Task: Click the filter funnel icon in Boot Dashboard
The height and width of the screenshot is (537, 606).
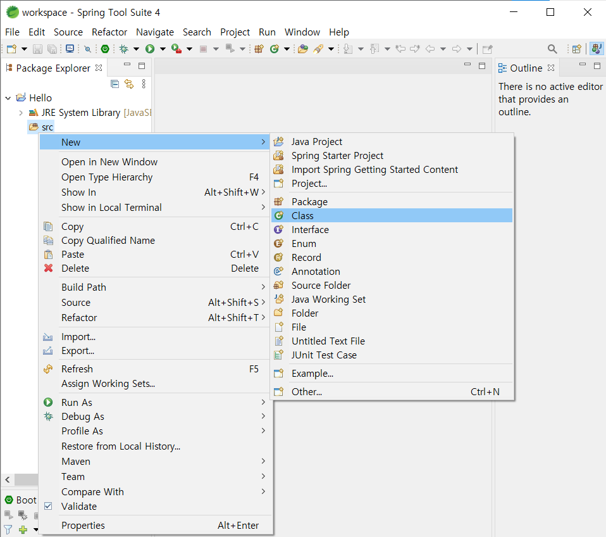Action: pyautogui.click(x=8, y=529)
